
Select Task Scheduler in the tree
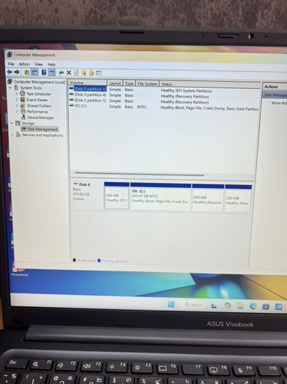(x=39, y=94)
